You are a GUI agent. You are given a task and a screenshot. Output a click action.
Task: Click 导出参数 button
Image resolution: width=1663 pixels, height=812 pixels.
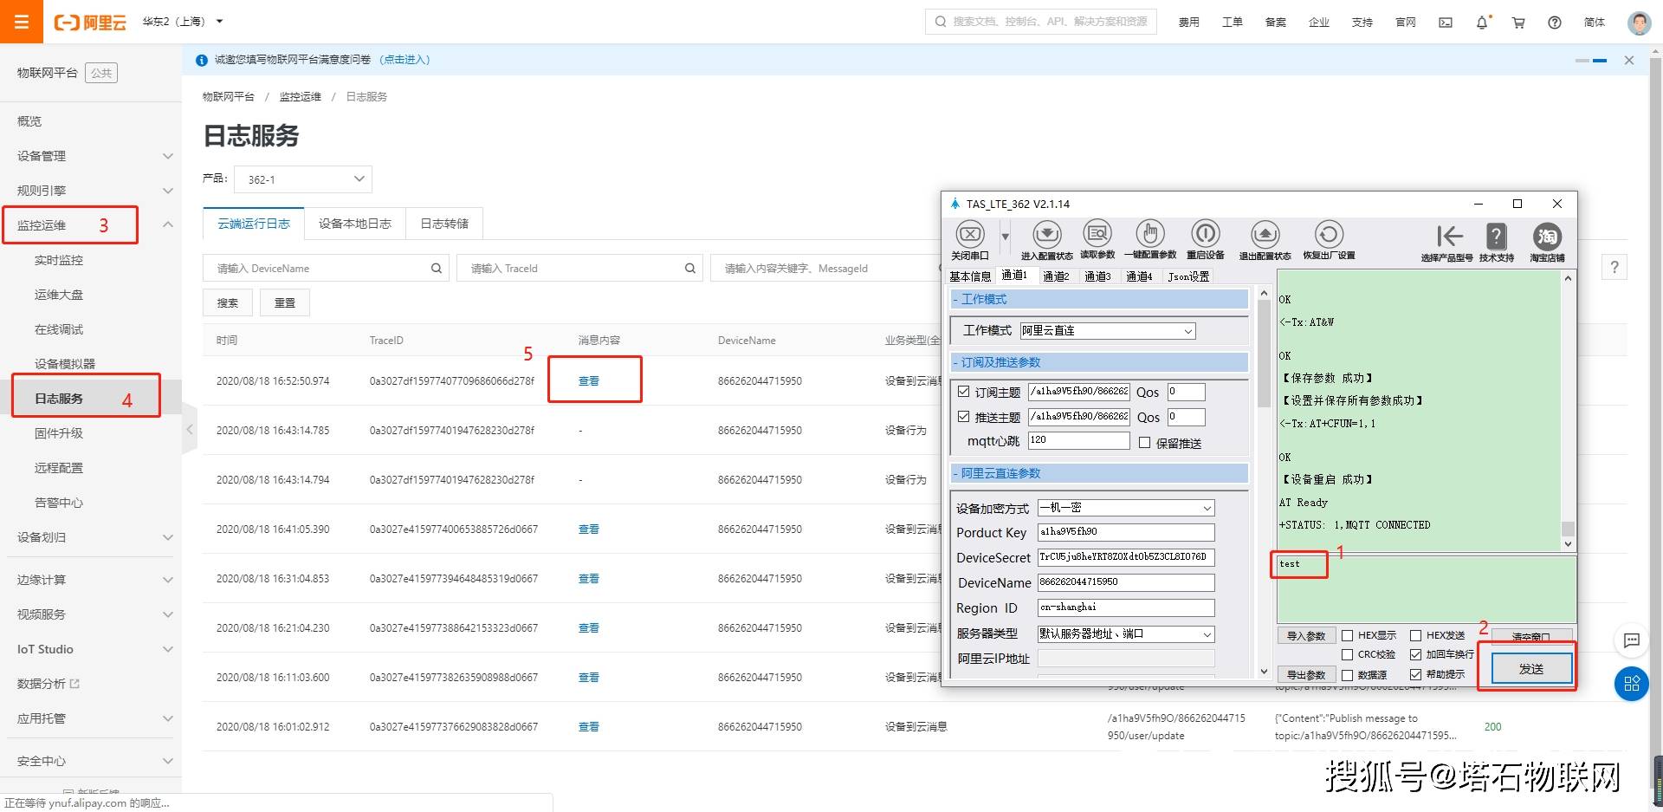coord(1306,675)
